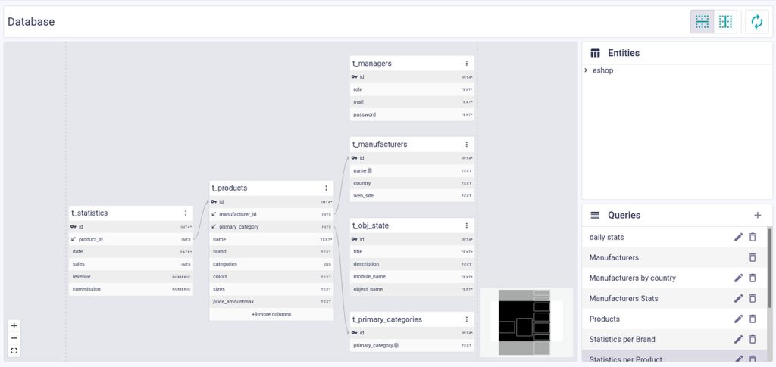
Task: Open t_obj_state table options menu
Action: (x=466, y=225)
